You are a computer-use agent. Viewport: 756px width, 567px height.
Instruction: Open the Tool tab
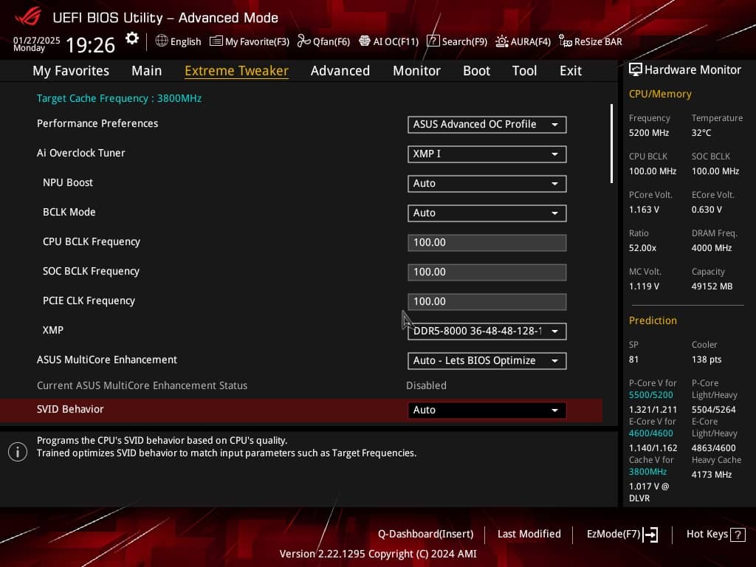click(x=525, y=71)
